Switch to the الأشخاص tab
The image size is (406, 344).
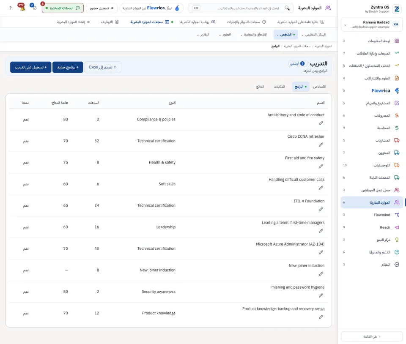[319, 87]
